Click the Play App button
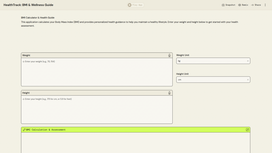The image size is (272, 153). point(136,5)
